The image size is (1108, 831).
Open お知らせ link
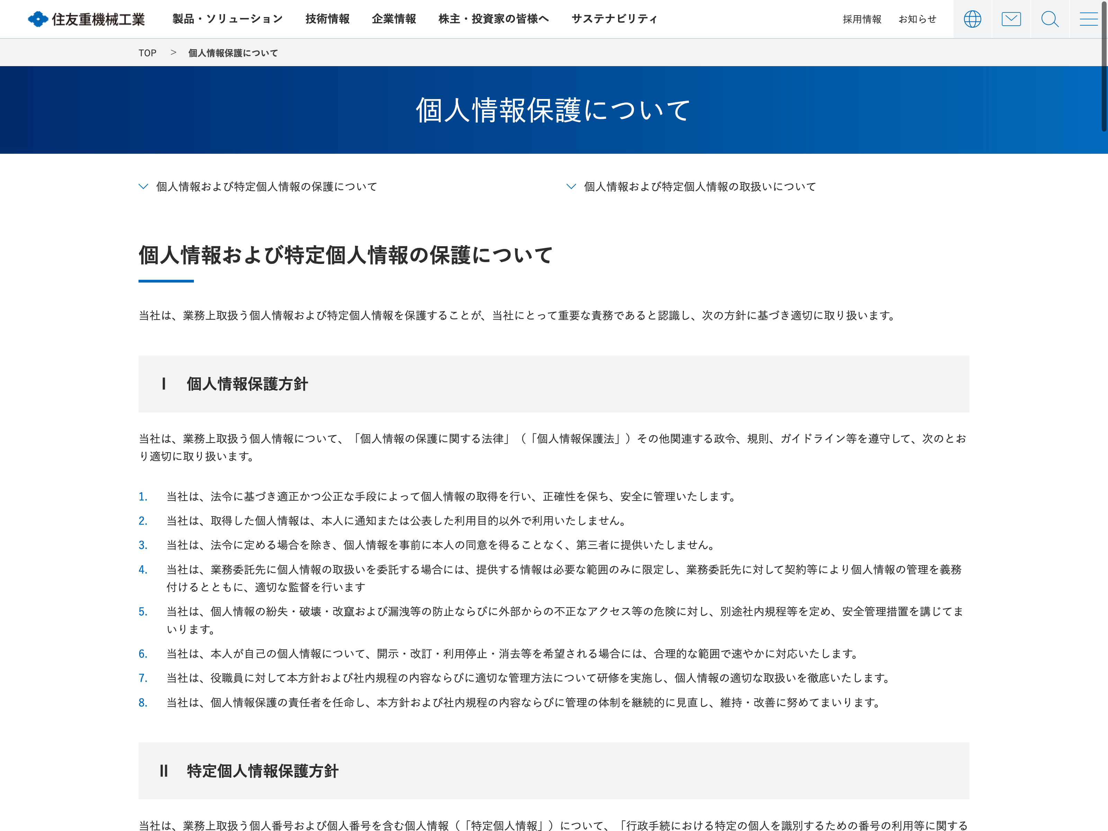[x=917, y=19]
